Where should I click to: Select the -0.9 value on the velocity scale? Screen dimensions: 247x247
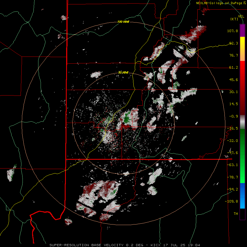(234, 116)
